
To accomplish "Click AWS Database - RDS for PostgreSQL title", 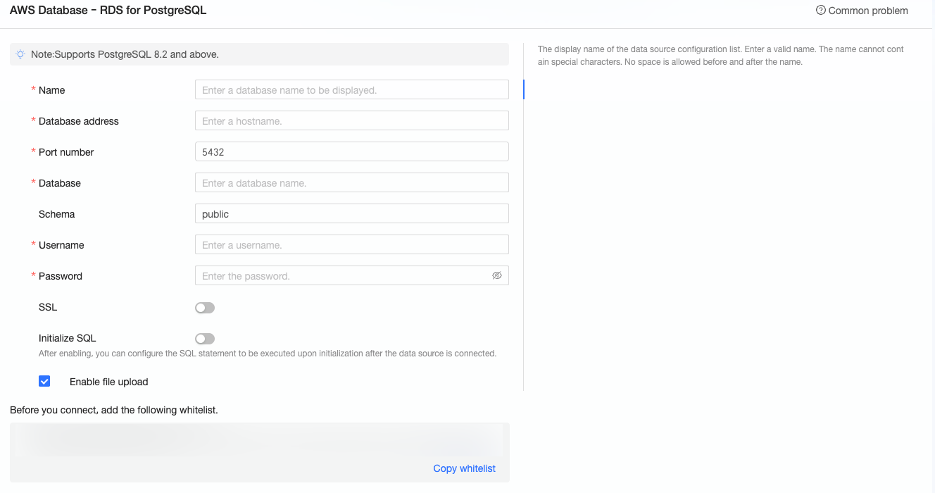I will 108,11.
